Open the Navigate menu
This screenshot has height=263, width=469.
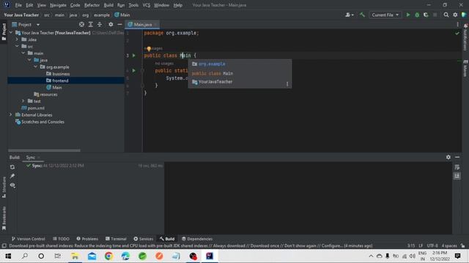pos(58,5)
